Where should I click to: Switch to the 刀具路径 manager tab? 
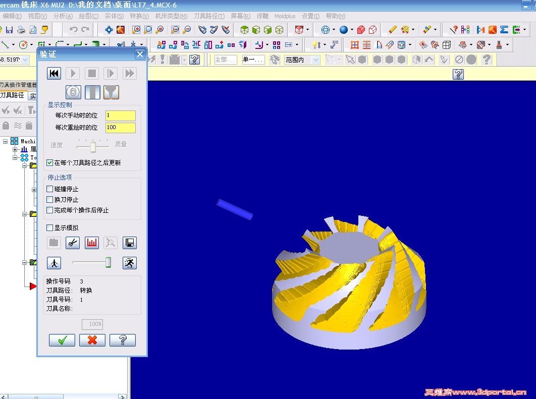tap(12, 95)
